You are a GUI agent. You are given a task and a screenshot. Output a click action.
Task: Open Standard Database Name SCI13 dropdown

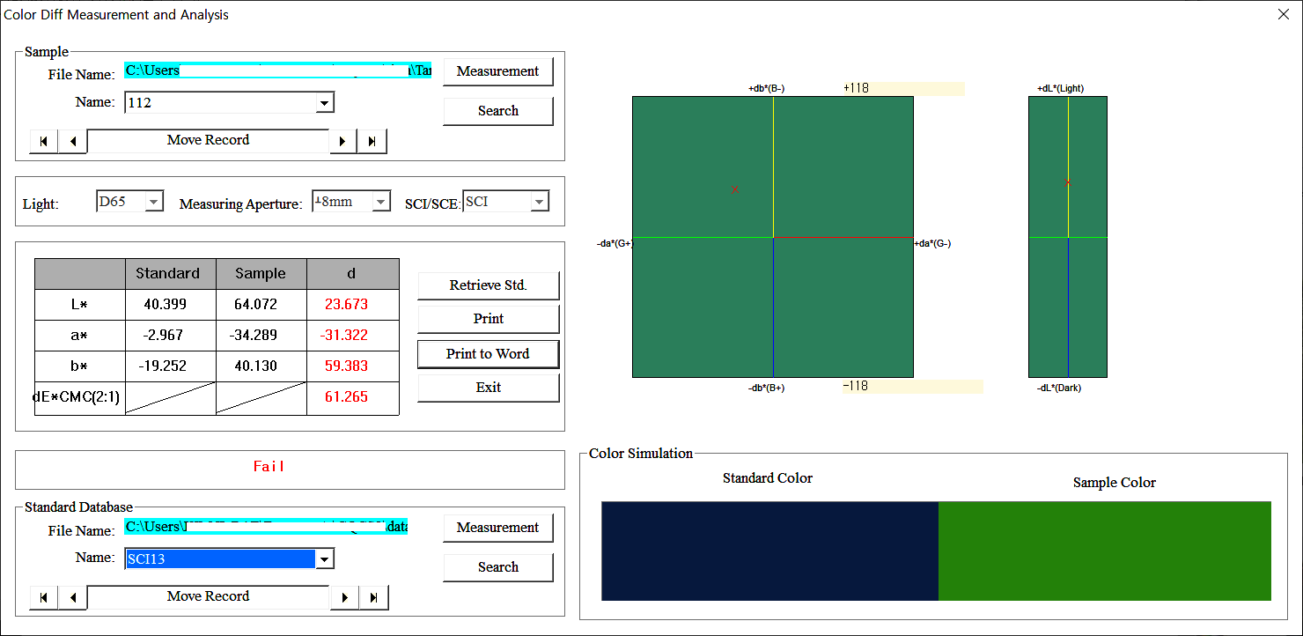(325, 559)
